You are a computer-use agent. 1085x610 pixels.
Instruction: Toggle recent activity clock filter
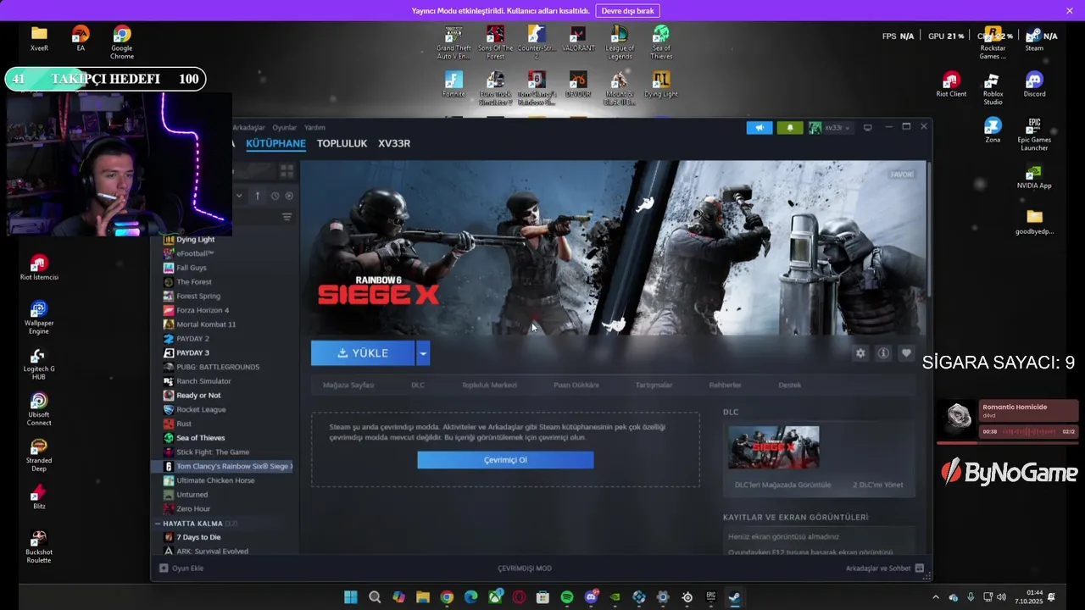[x=275, y=196]
